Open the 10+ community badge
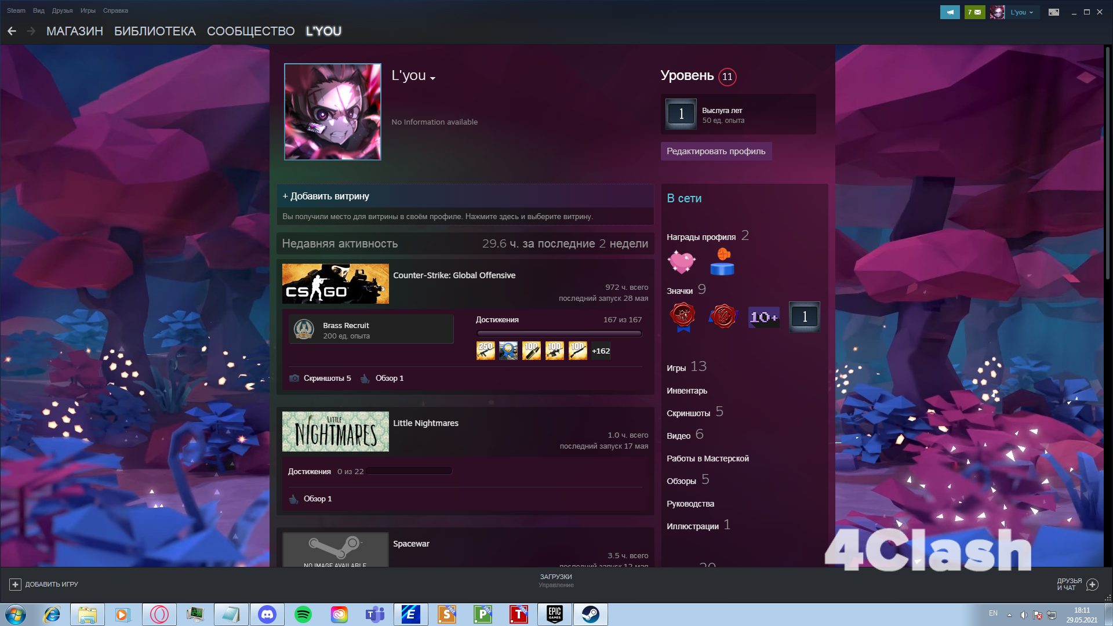Image resolution: width=1113 pixels, height=626 pixels. (x=764, y=316)
